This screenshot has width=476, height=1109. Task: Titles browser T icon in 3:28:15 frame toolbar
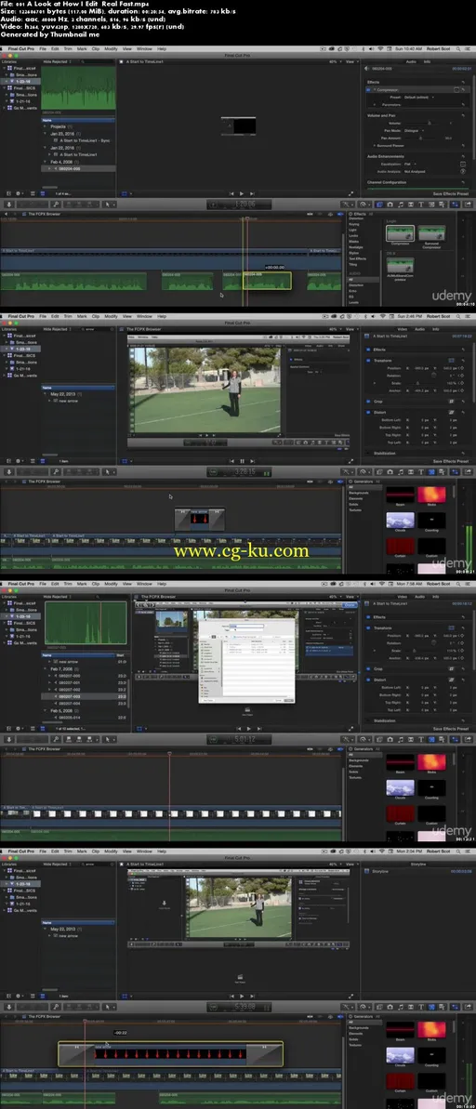[x=421, y=471]
